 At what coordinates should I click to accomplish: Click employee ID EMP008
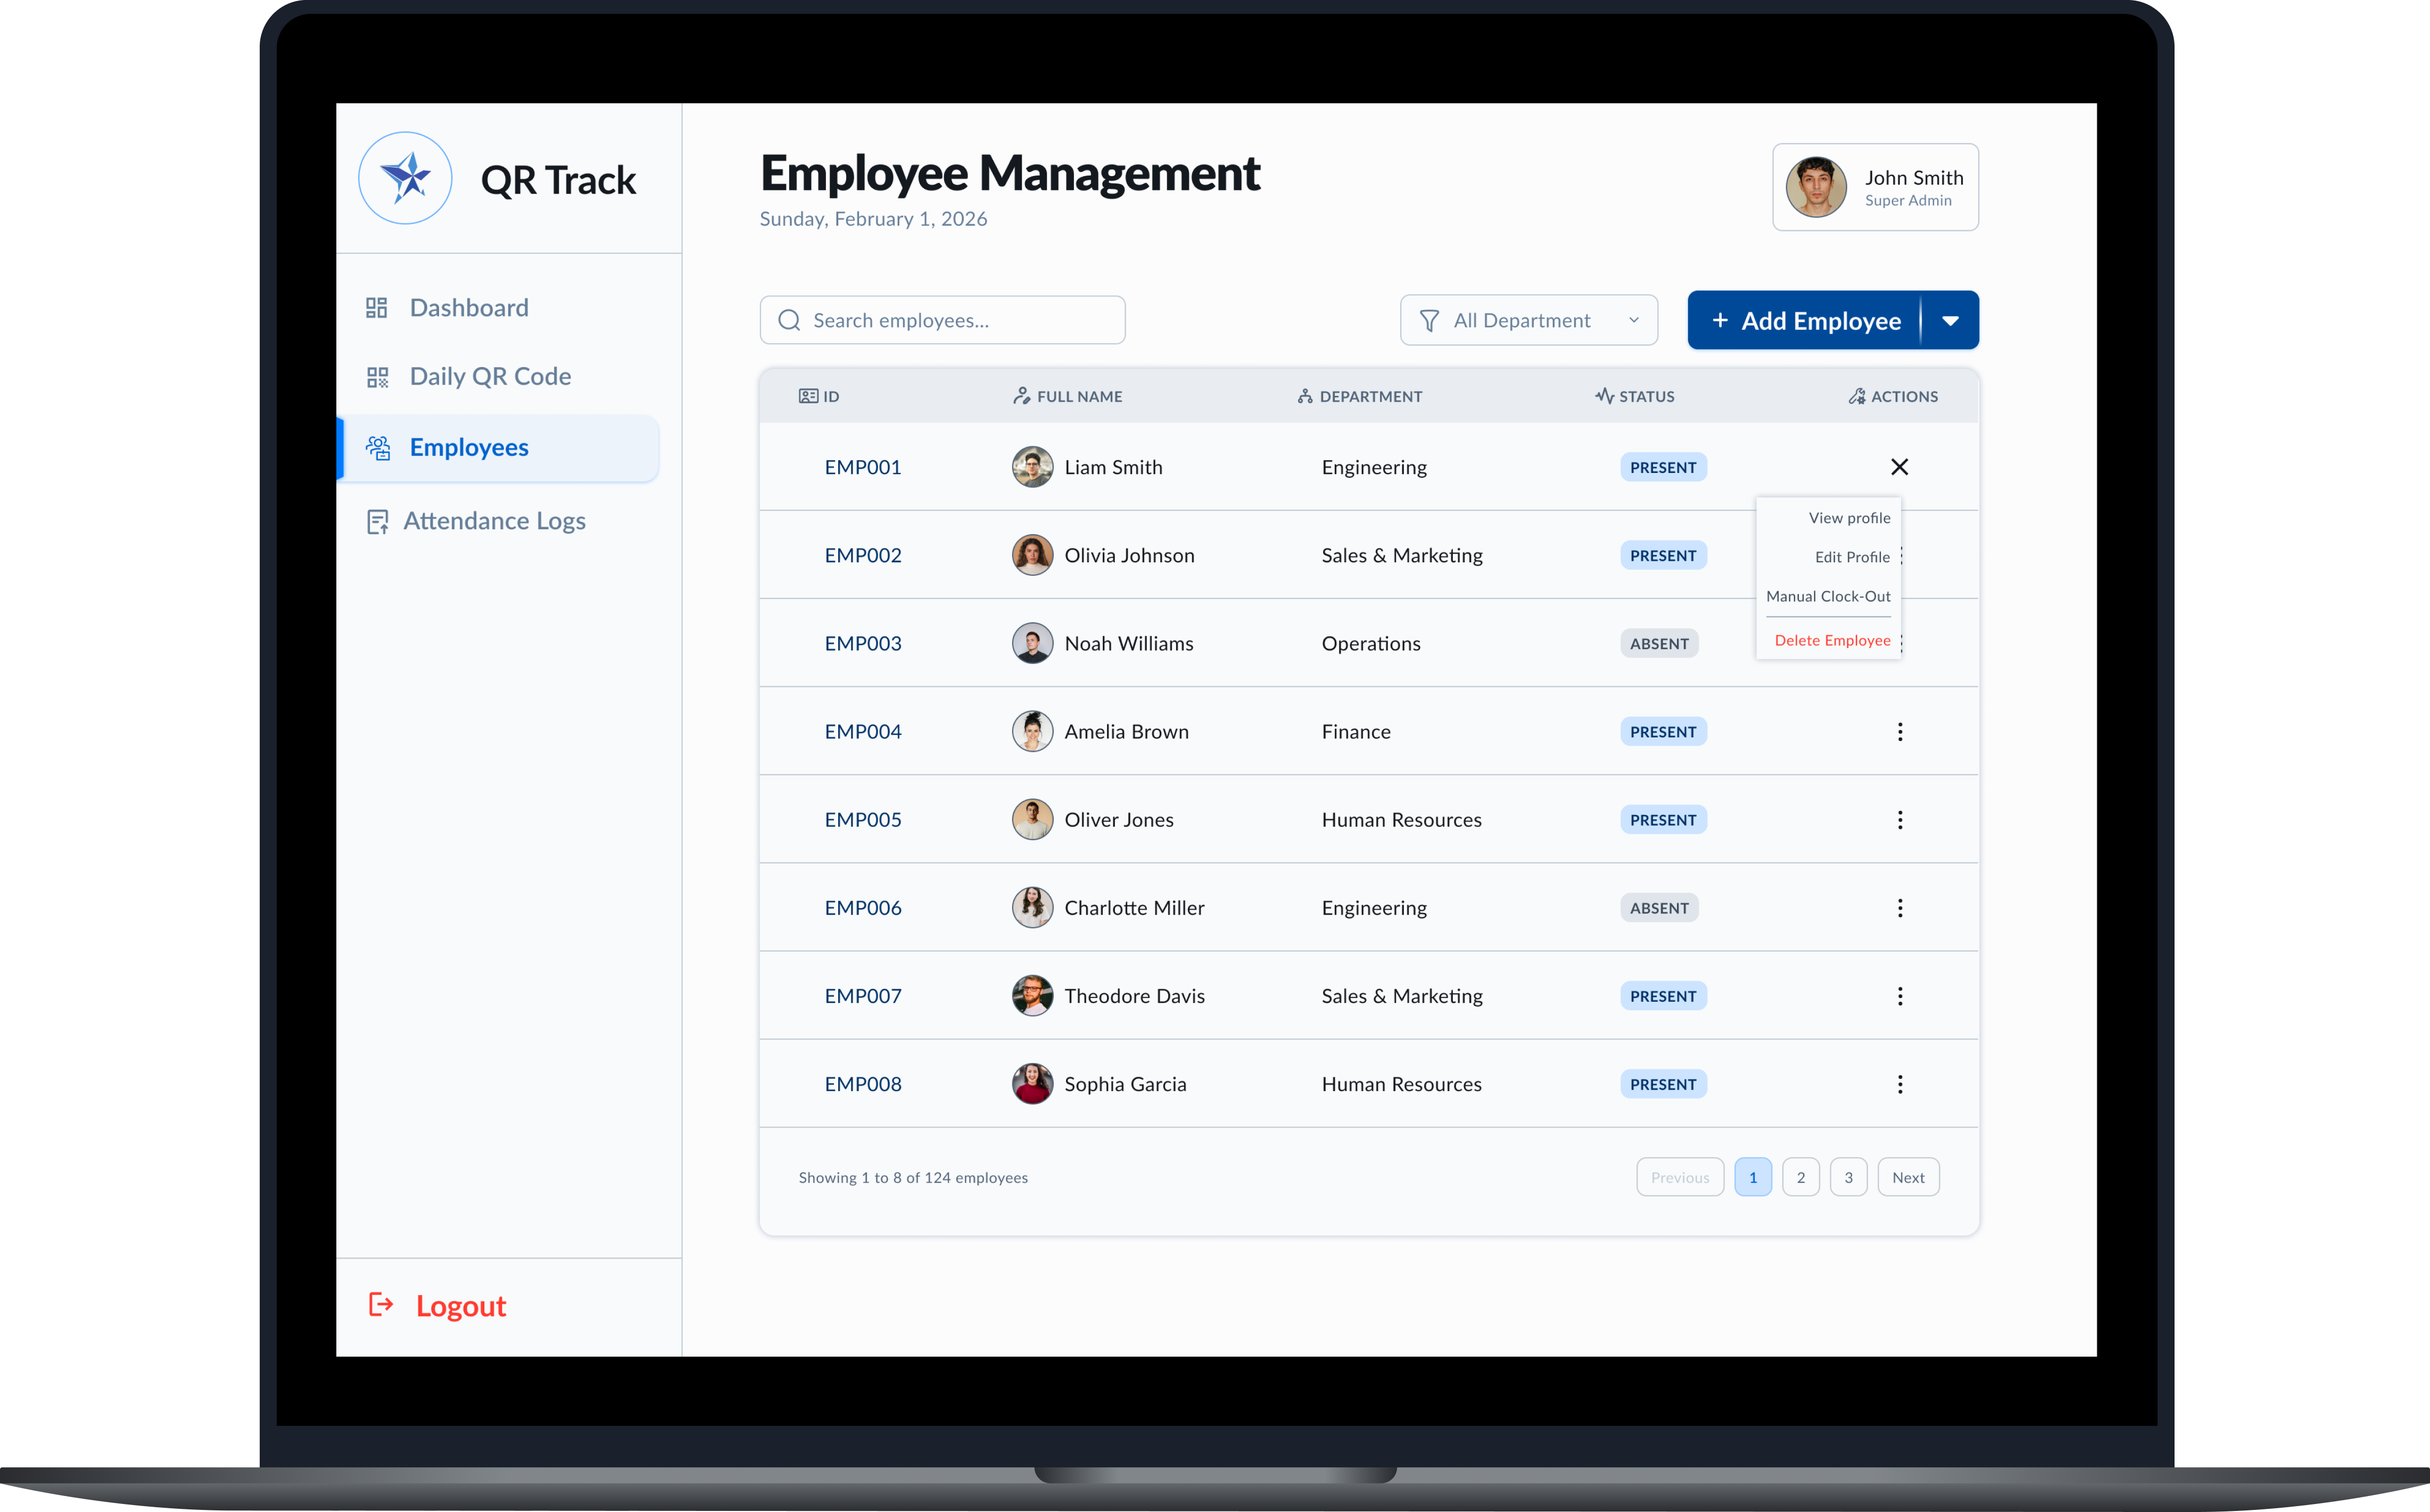coord(863,1083)
